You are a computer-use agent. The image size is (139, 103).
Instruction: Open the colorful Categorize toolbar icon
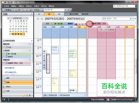pos(23,10)
